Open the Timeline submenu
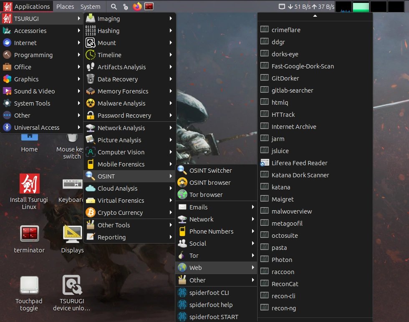The image size is (409, 322). (129, 55)
